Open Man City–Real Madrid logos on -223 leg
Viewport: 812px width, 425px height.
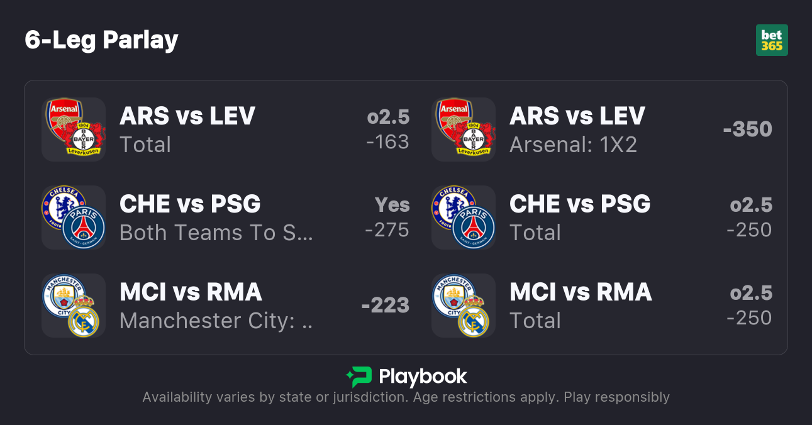(74, 306)
